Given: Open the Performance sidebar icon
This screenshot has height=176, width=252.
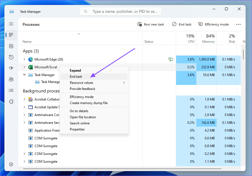Looking at the screenshot, I should [x=11, y=46].
